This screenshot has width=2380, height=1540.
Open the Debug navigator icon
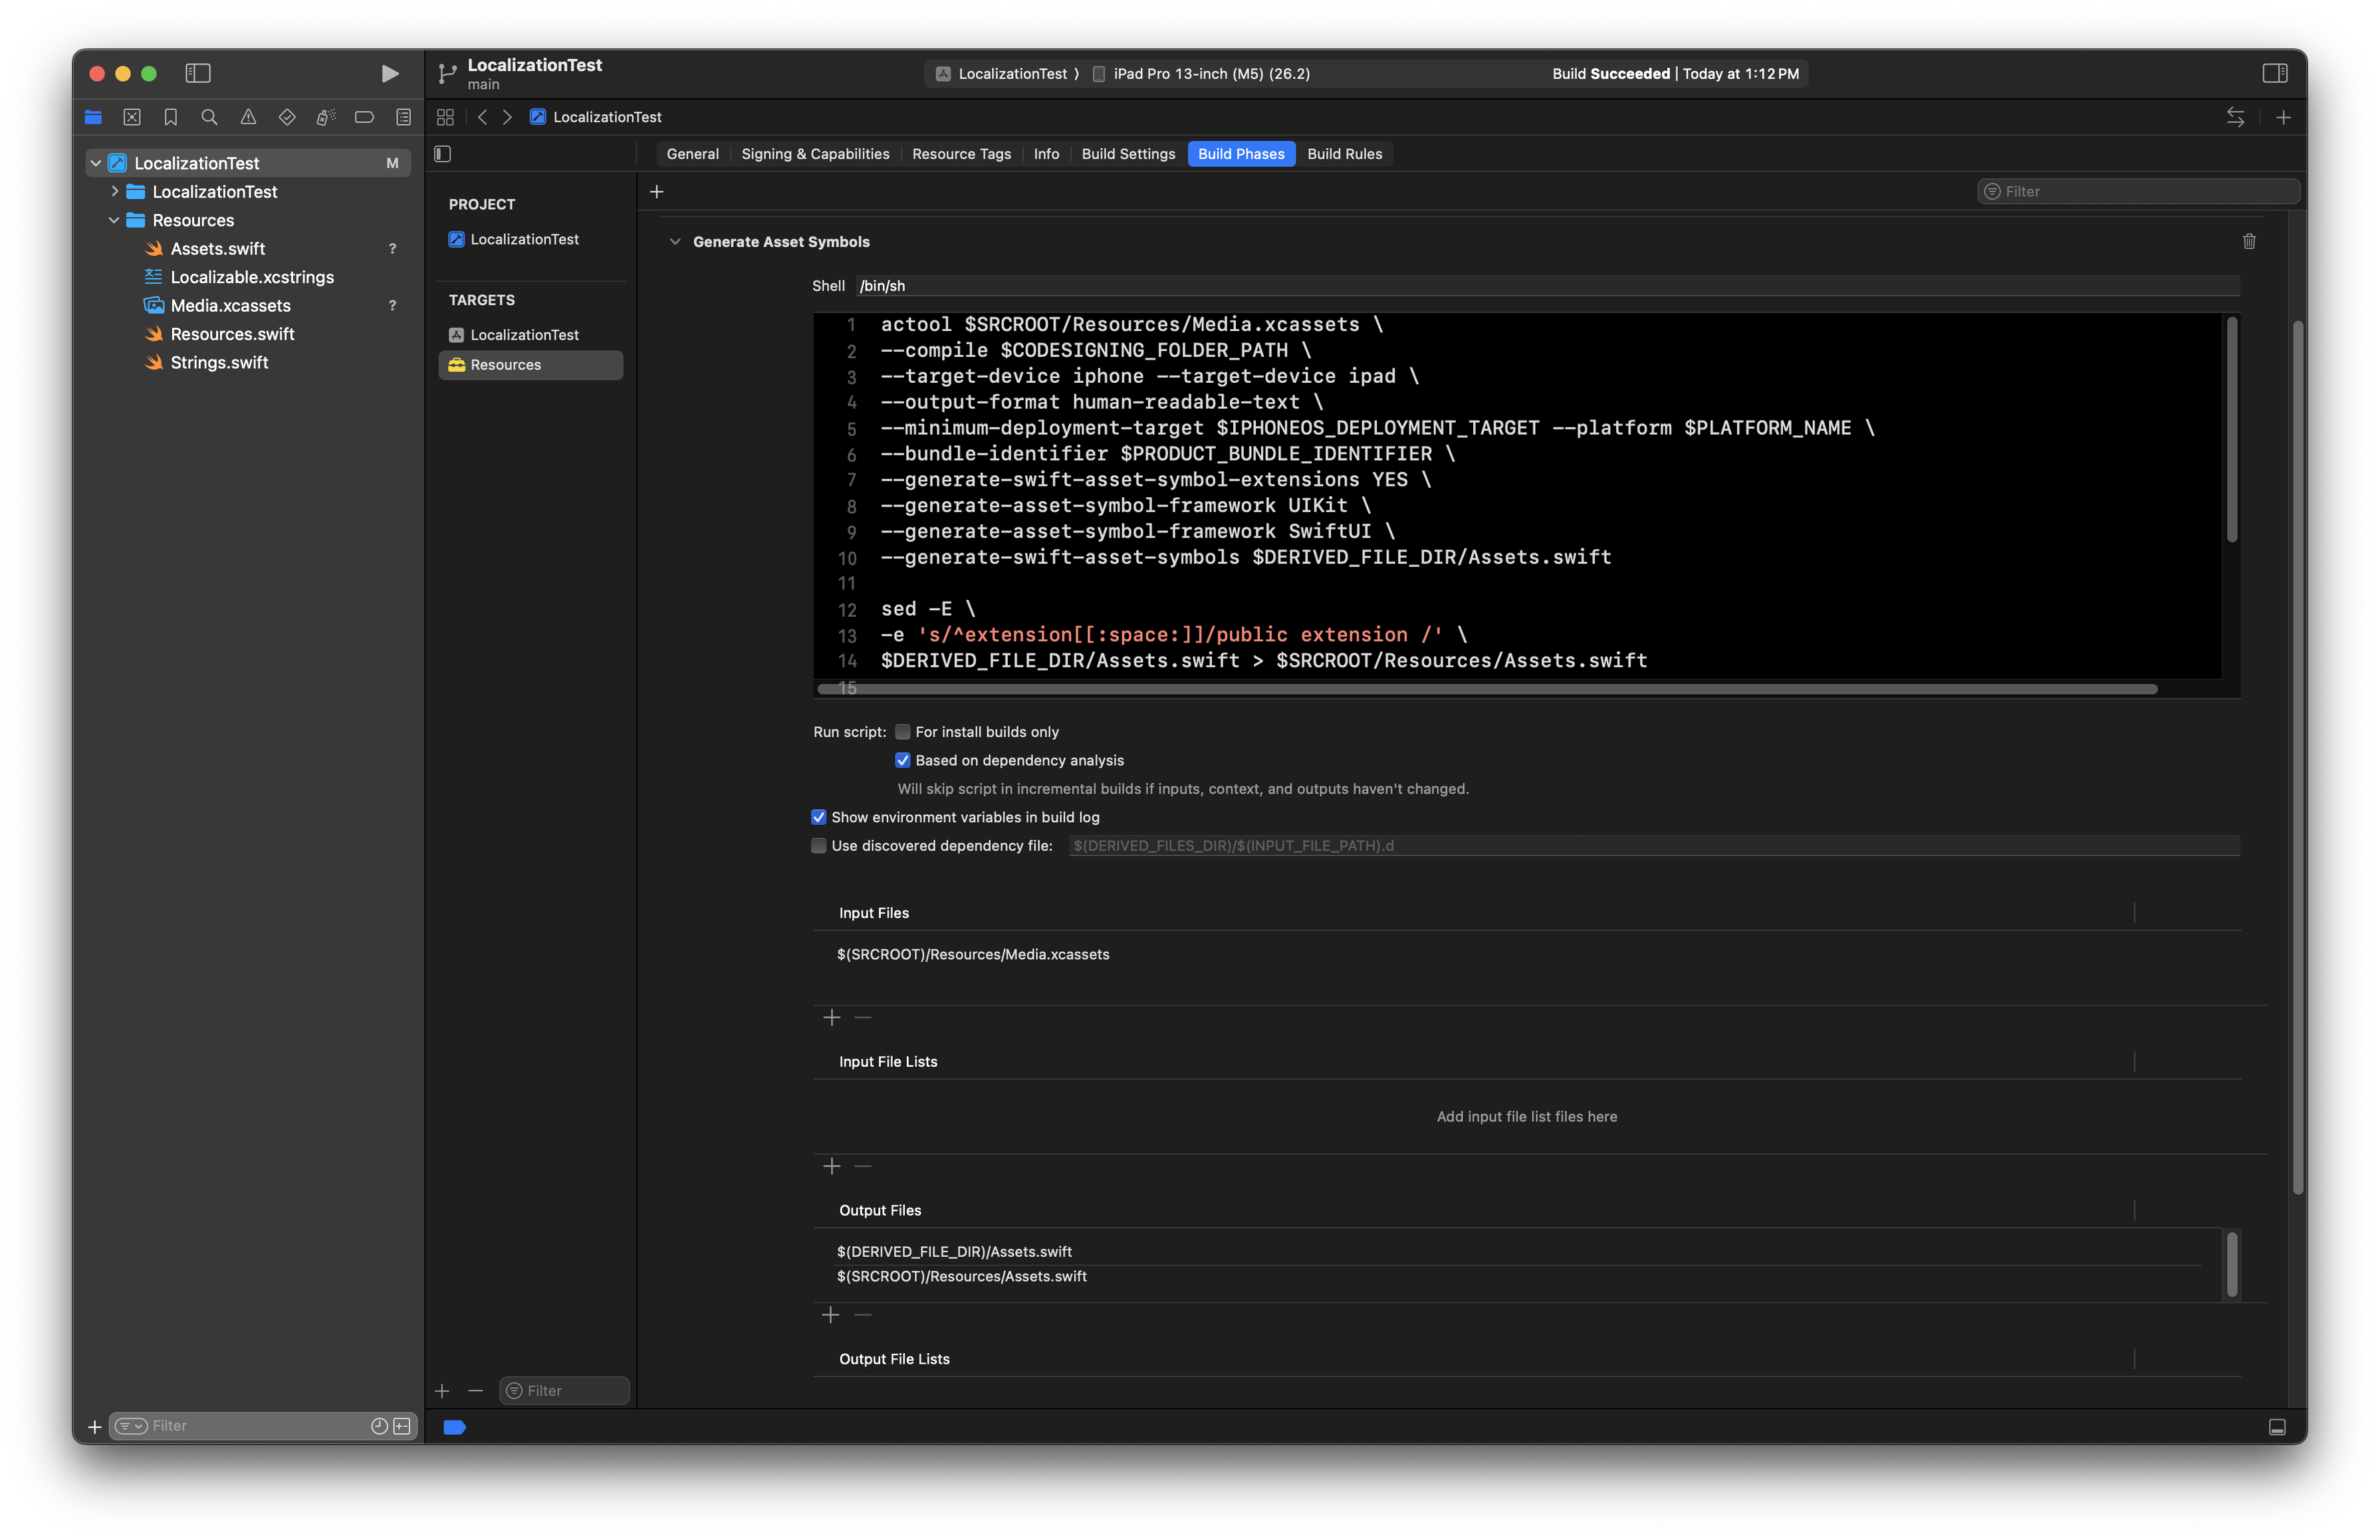point(326,117)
